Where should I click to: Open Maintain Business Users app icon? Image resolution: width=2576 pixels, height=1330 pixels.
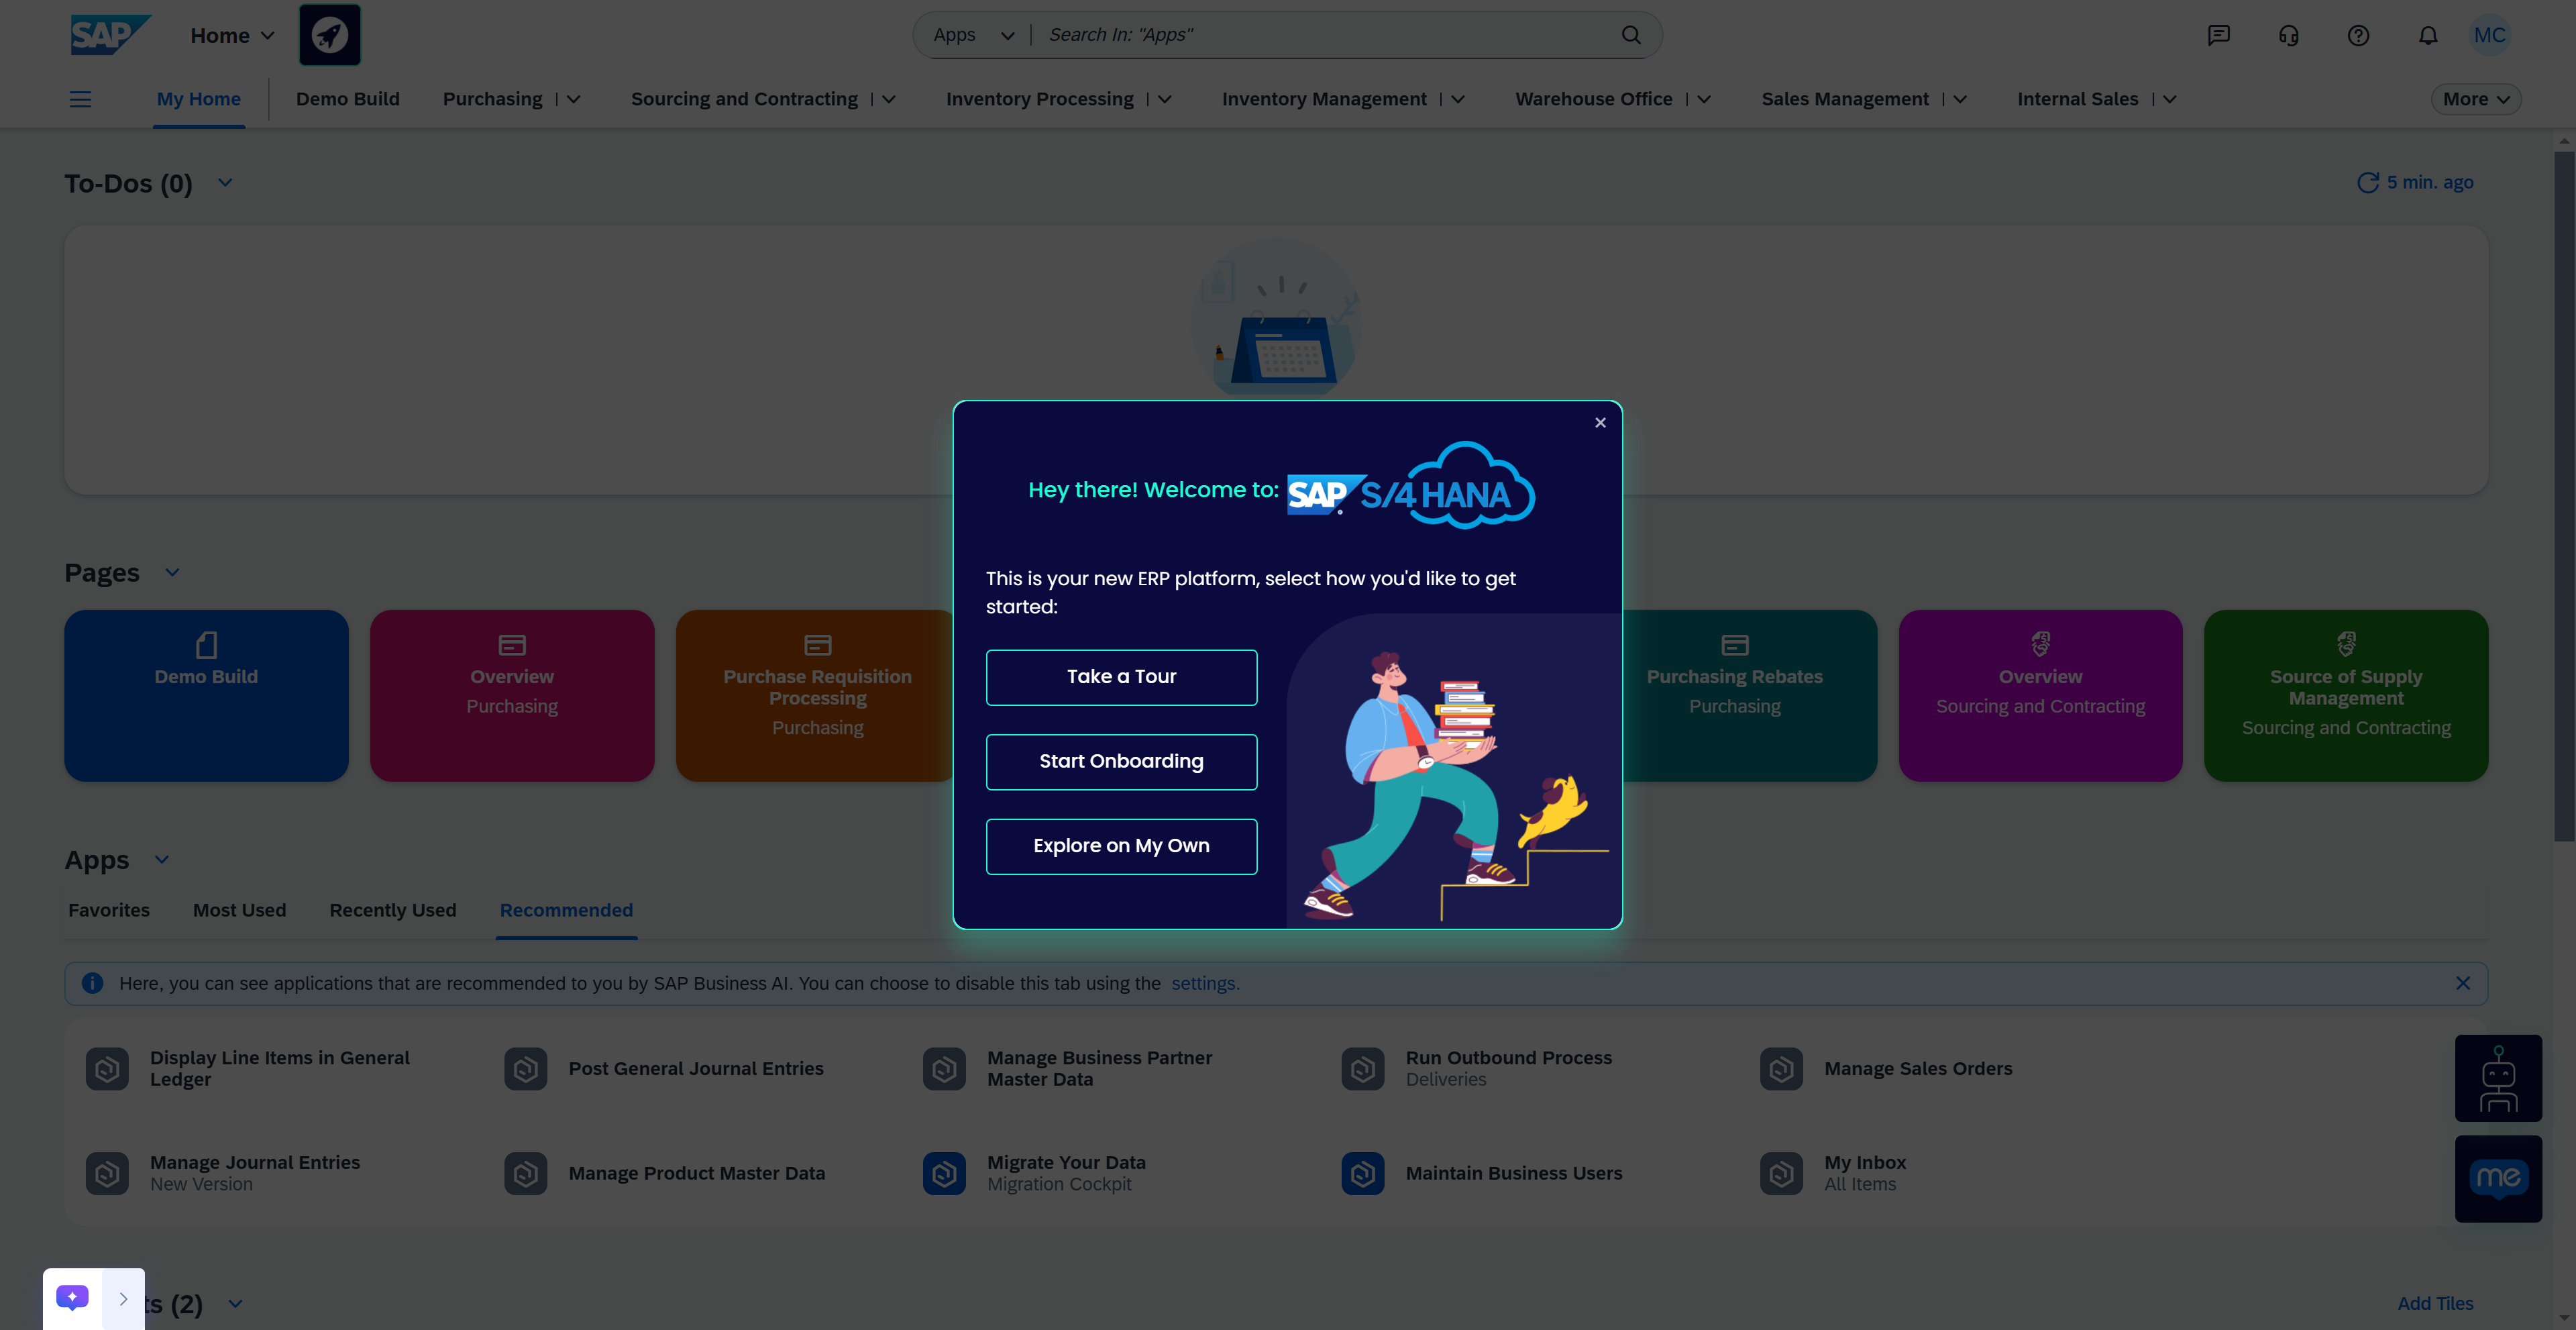coord(1363,1173)
